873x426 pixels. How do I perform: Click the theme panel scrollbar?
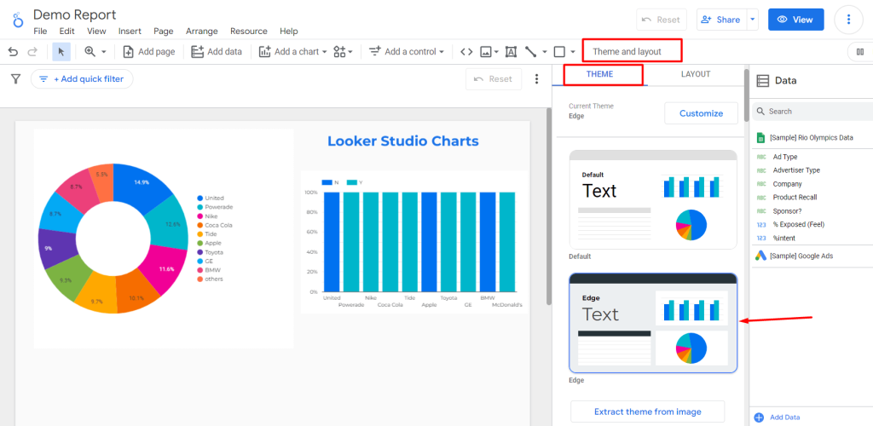pyautogui.click(x=747, y=95)
